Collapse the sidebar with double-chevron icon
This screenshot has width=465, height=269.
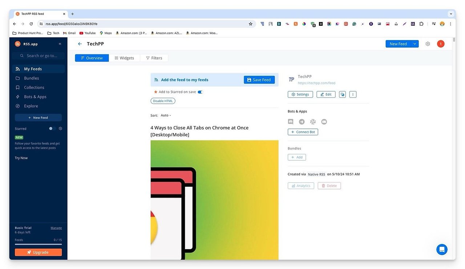coord(60,44)
